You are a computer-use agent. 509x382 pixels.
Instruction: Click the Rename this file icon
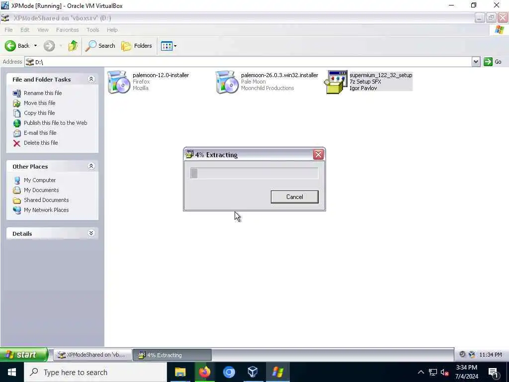[16, 93]
